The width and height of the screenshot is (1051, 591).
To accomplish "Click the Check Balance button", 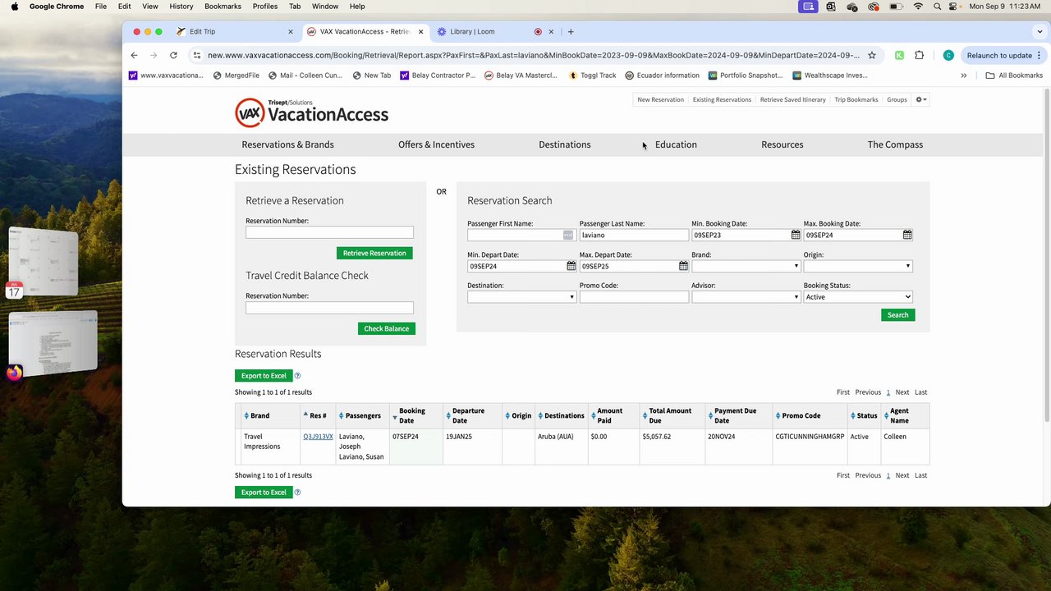I will [x=386, y=328].
